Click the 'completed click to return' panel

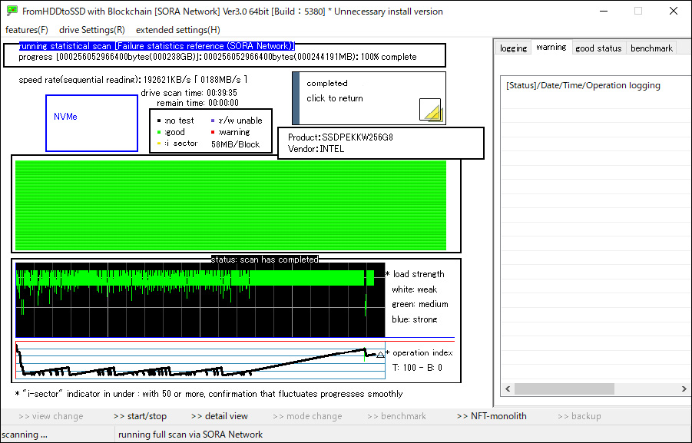click(369, 98)
